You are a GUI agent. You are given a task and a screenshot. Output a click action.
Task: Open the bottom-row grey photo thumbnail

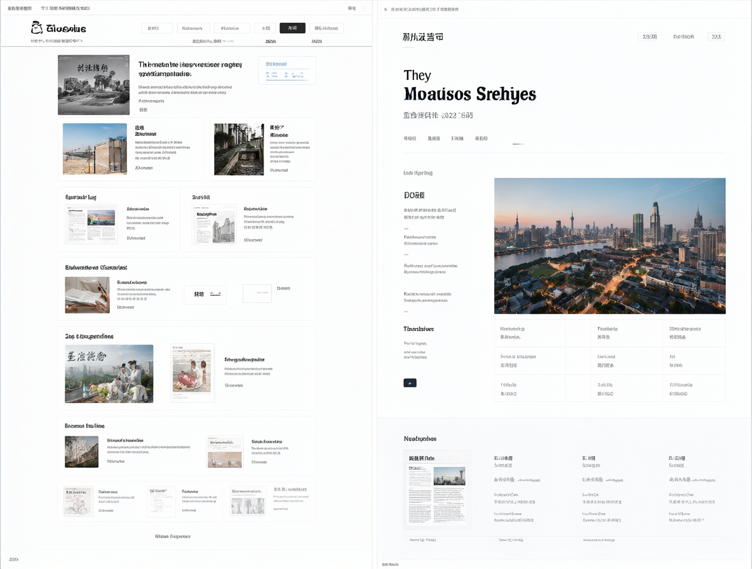pyautogui.click(x=248, y=502)
